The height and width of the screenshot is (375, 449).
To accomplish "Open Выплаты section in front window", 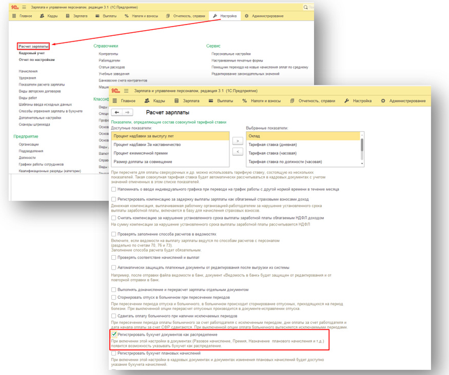I will pyautogui.click(x=221, y=101).
